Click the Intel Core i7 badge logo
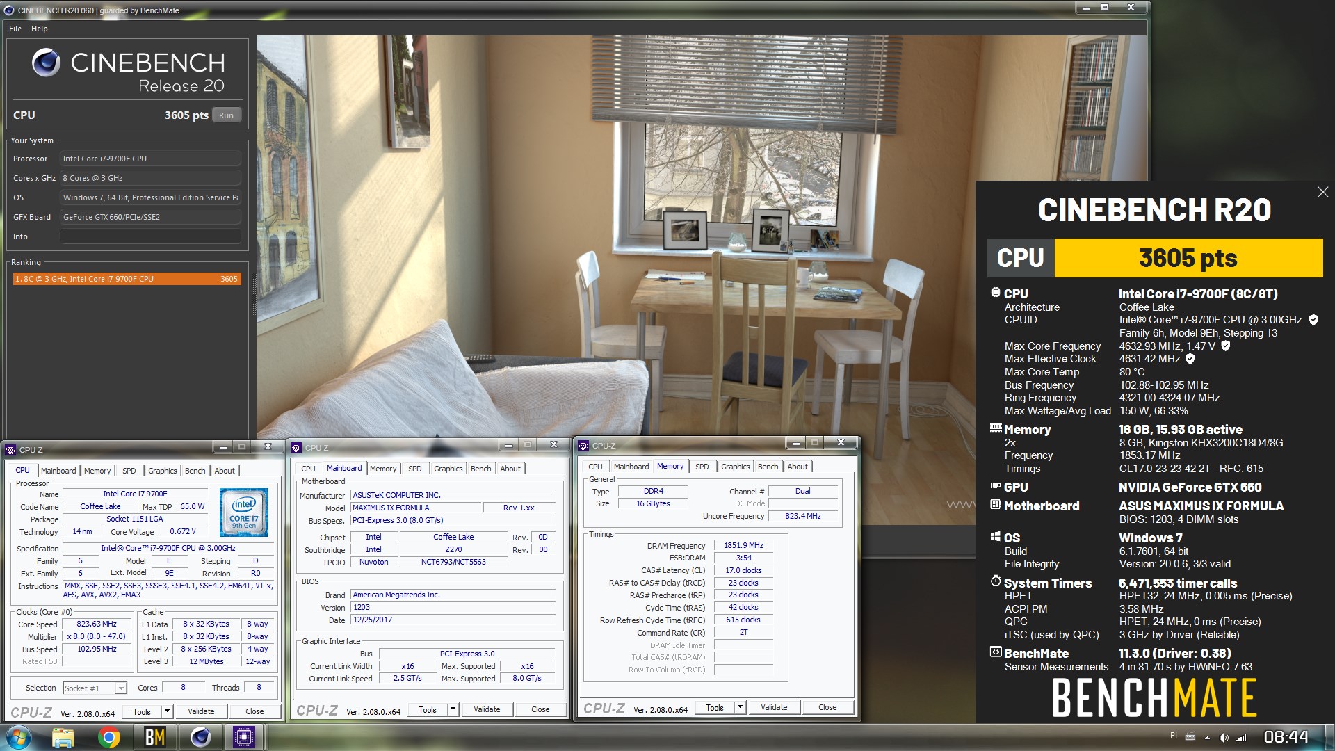Viewport: 1335px width, 751px height. click(x=244, y=512)
